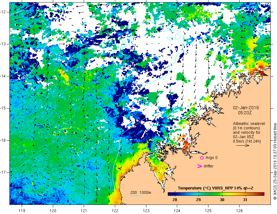Click the longitude axis label 122
The width and height of the screenshot is (277, 214).
tap(115, 211)
